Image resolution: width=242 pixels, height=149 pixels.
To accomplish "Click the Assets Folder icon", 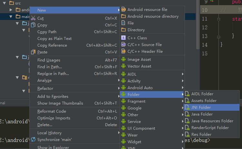I will [187, 101].
